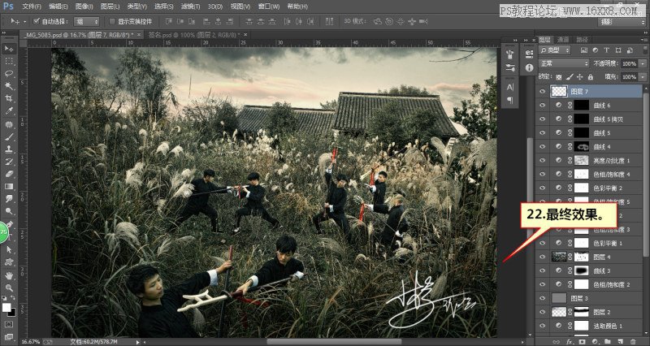Open the 正常 blend mode dropdown

point(564,63)
